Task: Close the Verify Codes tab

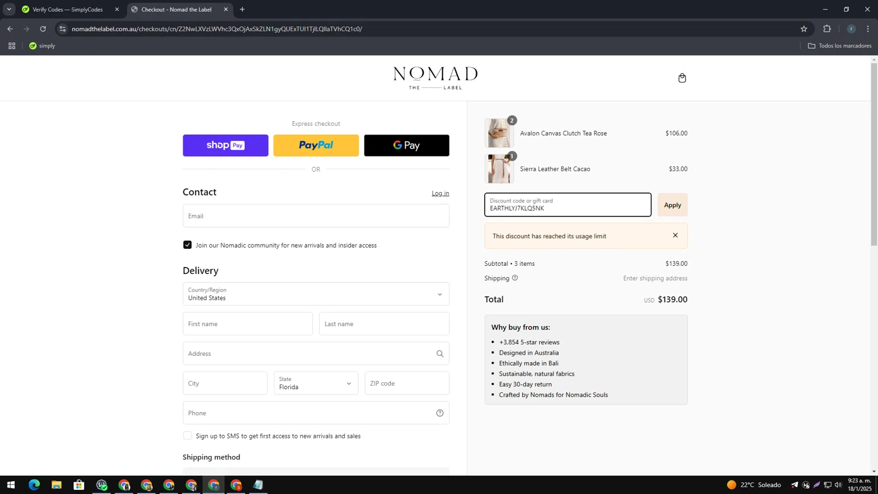Action: 117,9
